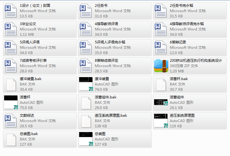
Task: Click the 1.11 MB size of 3毕业论文
Action: pos(27,35)
